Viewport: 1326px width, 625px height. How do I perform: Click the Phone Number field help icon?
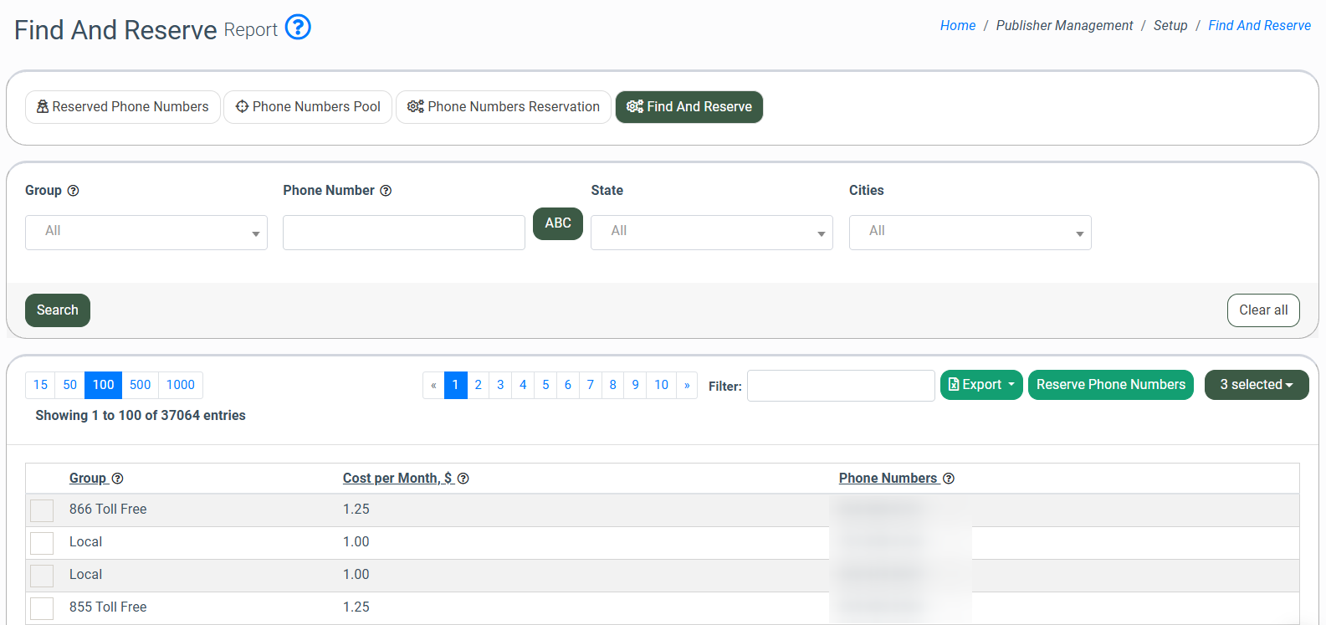click(386, 191)
